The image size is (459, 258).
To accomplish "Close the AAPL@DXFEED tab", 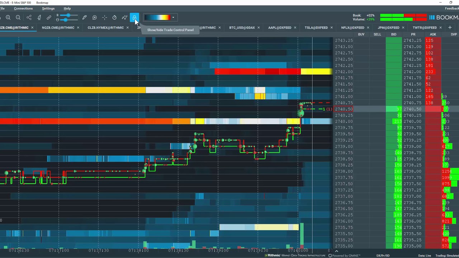I will coord(295,28).
